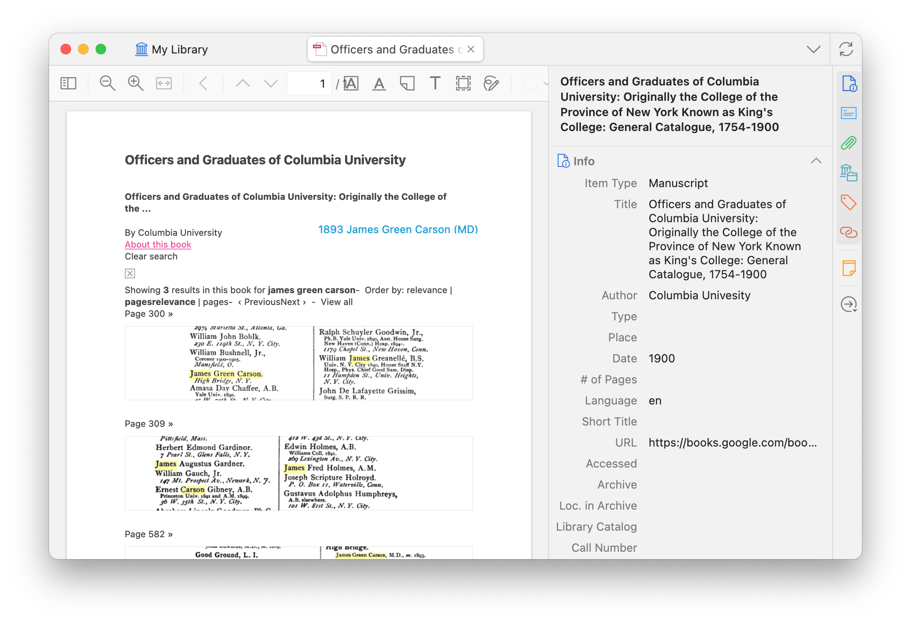Screen dimensions: 911x624
Task: Click the page number input field
Action: (x=309, y=83)
